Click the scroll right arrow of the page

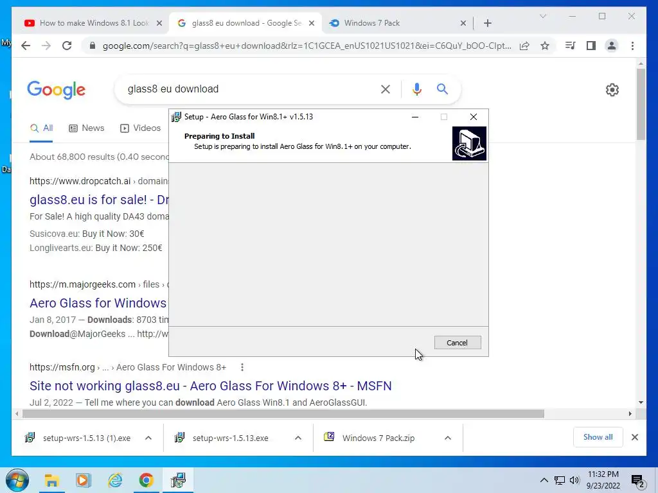click(x=630, y=414)
